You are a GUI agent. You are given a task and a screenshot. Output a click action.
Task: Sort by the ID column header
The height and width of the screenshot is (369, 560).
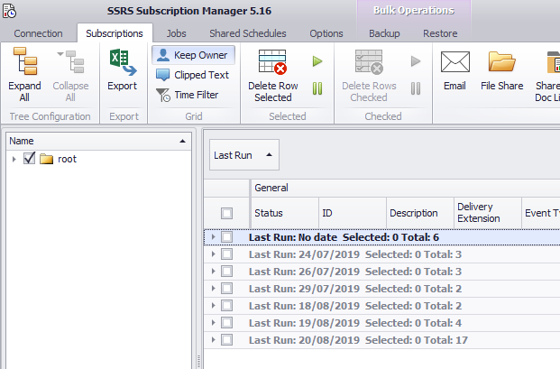tap(353, 213)
